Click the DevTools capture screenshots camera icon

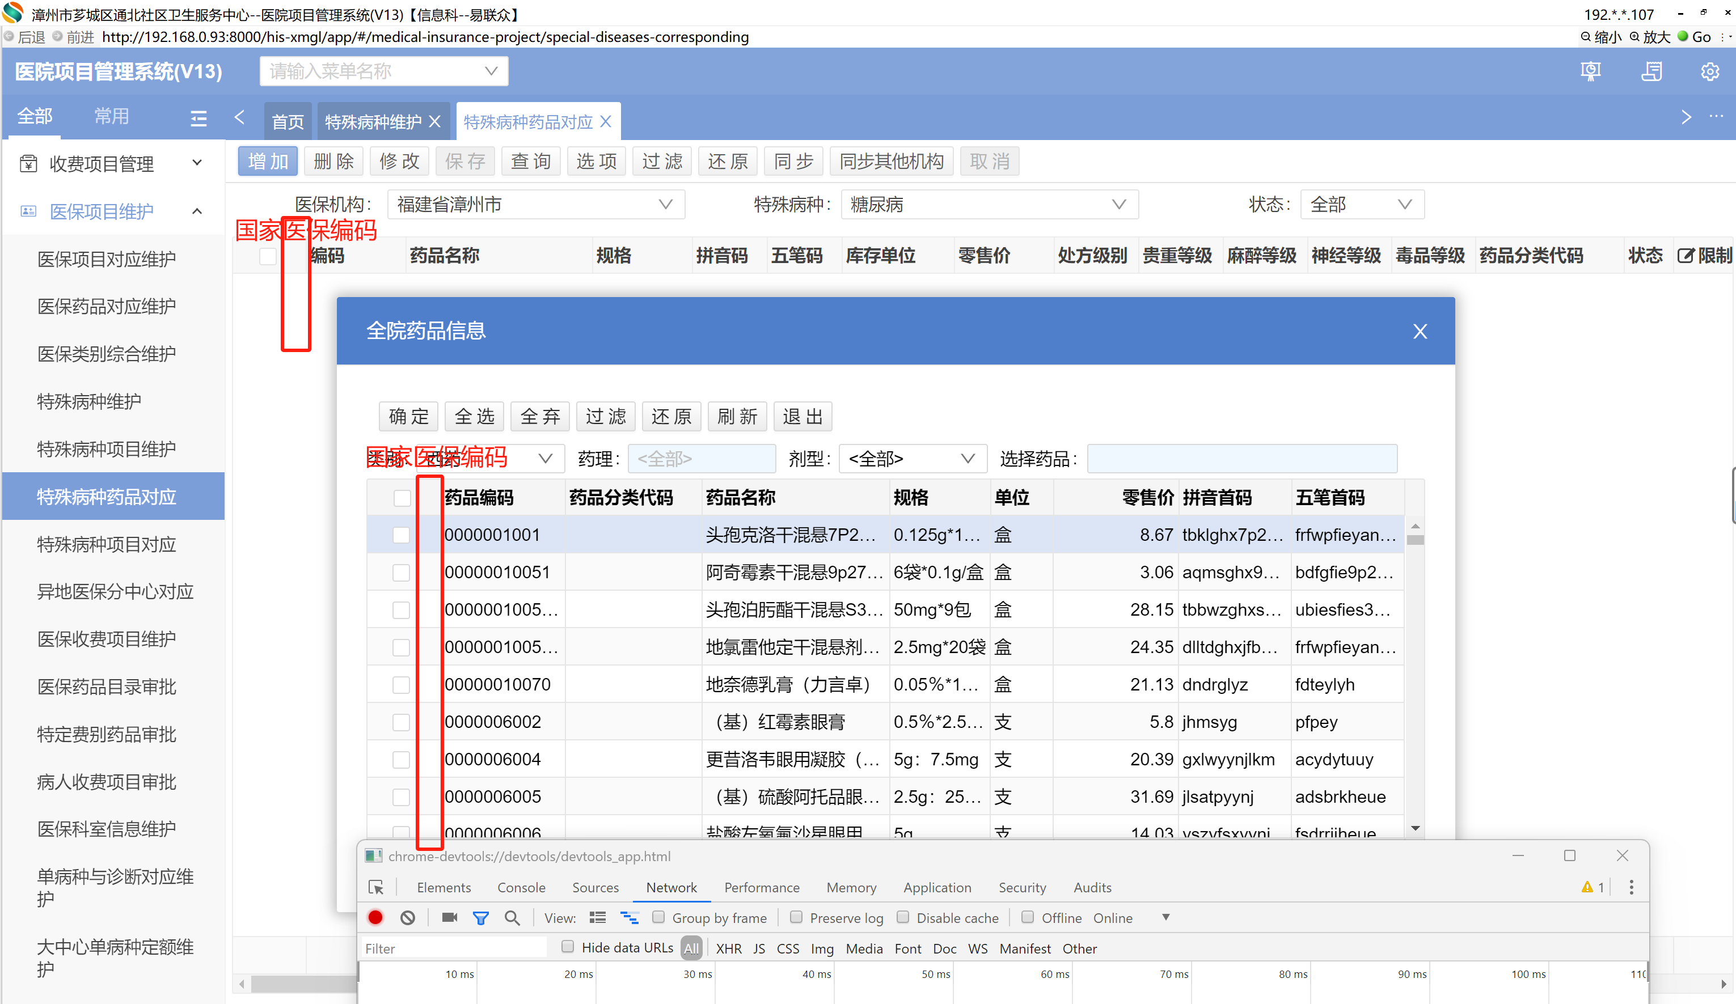click(x=449, y=917)
